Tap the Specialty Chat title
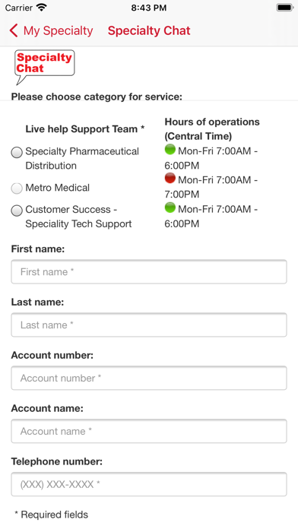 149,30
